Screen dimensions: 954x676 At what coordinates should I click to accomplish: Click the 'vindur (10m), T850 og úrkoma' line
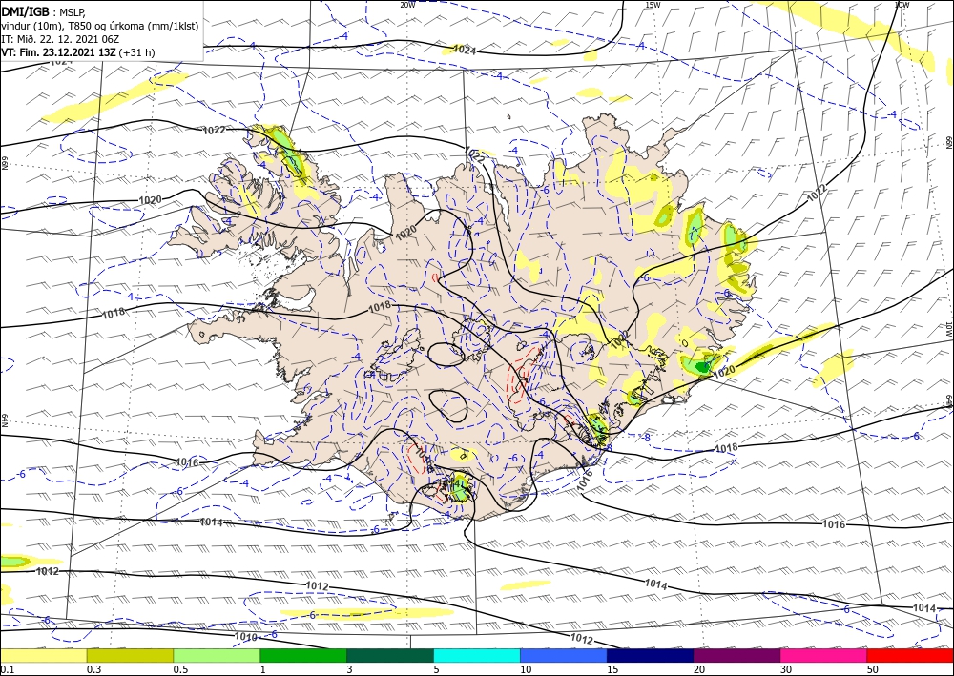[x=100, y=26]
